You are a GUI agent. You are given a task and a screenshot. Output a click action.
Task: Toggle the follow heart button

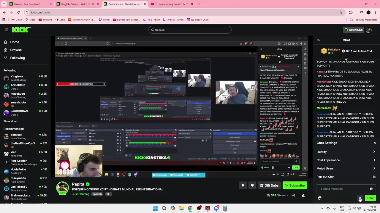click(252, 185)
